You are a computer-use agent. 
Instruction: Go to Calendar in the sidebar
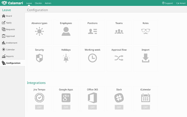(x=11, y=49)
